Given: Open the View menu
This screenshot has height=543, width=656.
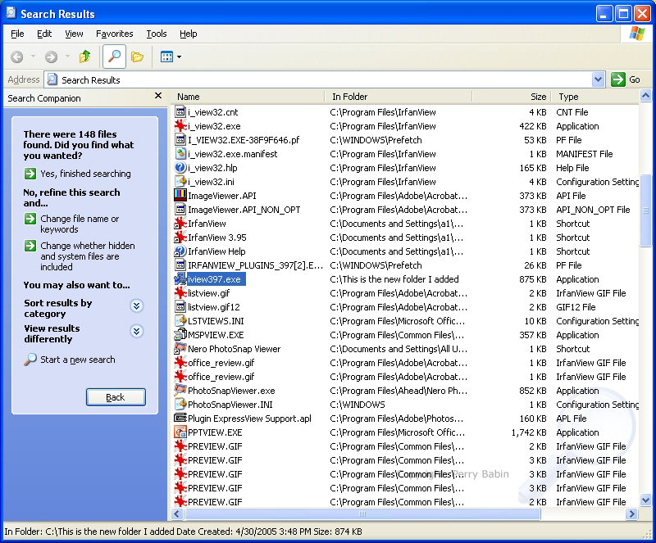Looking at the screenshot, I should coord(74,34).
